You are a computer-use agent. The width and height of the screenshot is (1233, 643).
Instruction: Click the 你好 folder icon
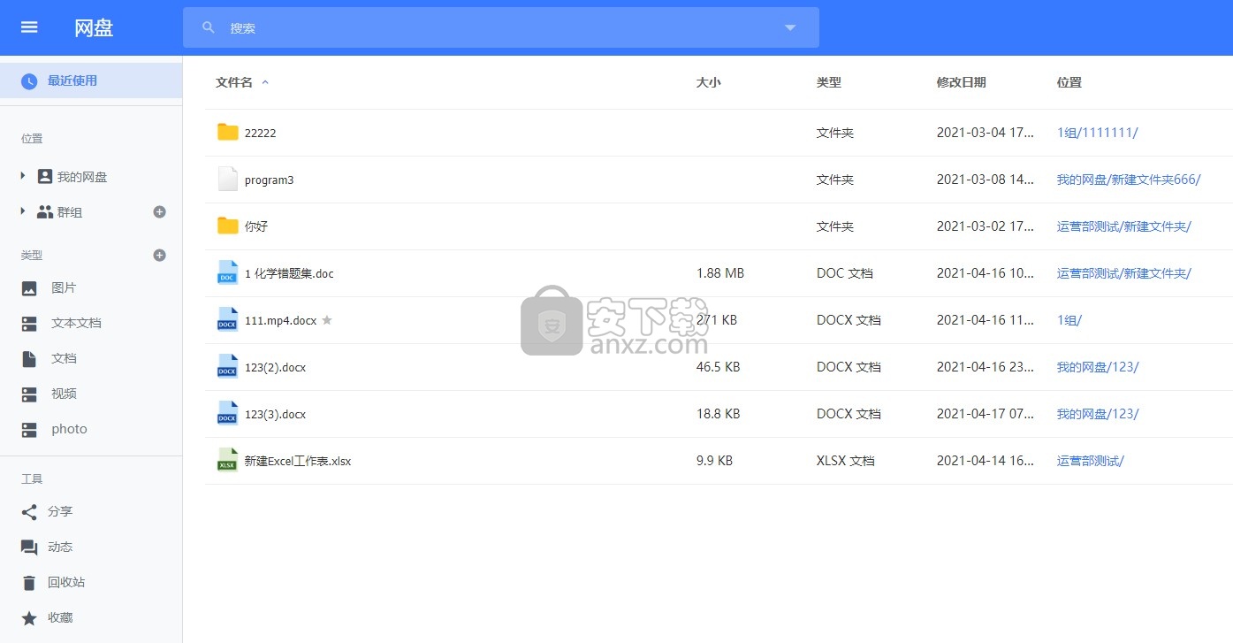(x=228, y=226)
